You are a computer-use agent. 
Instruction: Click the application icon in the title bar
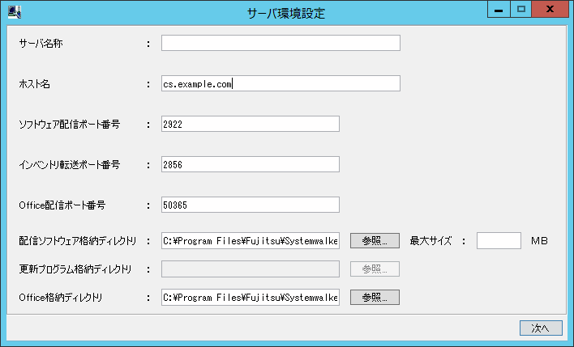pyautogui.click(x=15, y=12)
